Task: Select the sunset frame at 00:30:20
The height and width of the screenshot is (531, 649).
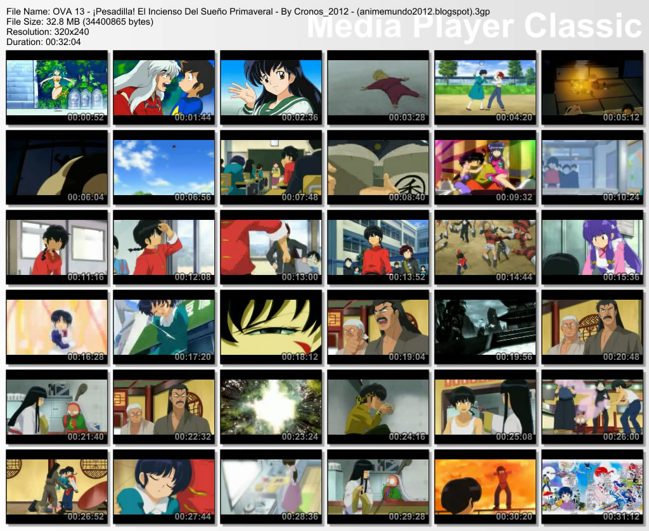Action: (485, 487)
